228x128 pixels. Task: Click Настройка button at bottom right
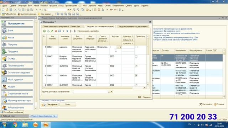point(206,104)
